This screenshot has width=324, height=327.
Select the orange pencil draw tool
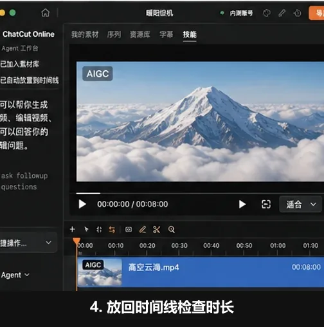tap(143, 230)
